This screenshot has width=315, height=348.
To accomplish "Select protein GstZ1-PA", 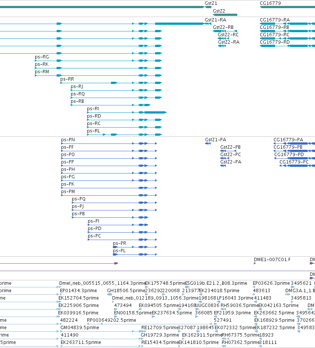I will coord(216,140).
